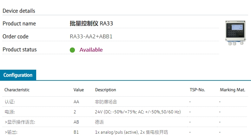The width and height of the screenshot is (251, 140).
Task: Click the Device details heading
Action: [x=19, y=11]
